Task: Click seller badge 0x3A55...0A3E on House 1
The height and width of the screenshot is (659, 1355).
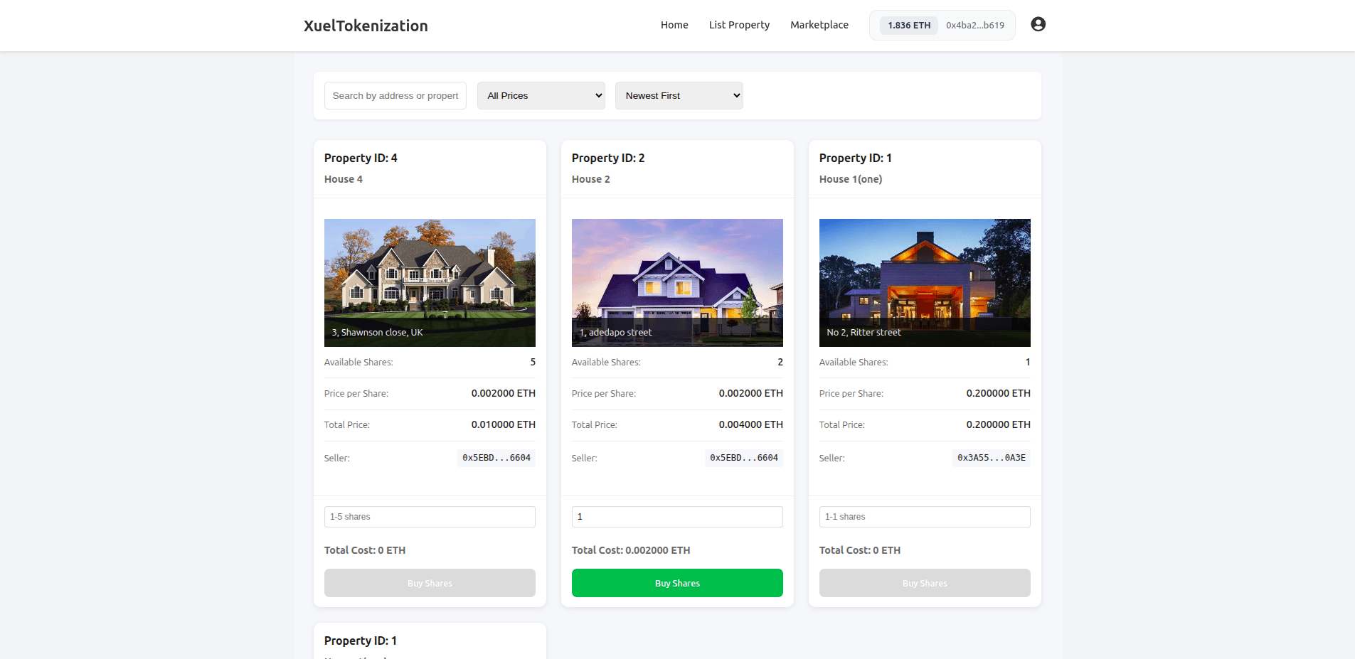Action: coord(991,459)
